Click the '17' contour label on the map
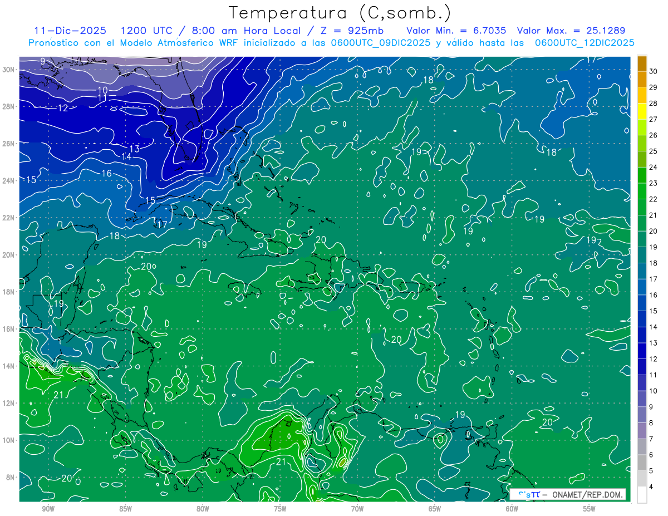Image resolution: width=668 pixels, height=516 pixels. 161,225
